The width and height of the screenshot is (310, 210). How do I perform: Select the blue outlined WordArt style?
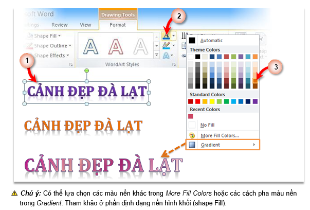91,47
